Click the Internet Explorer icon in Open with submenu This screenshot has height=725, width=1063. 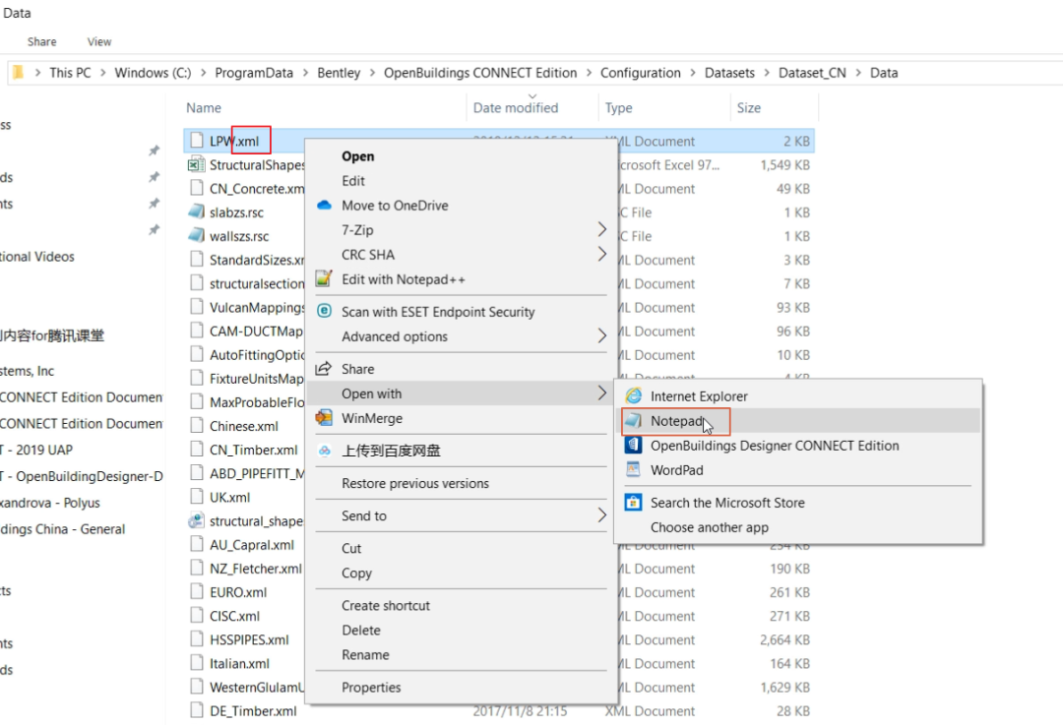[634, 395]
